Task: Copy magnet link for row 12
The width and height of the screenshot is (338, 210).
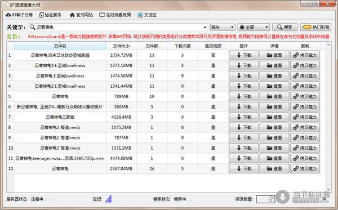Action: click(x=305, y=168)
